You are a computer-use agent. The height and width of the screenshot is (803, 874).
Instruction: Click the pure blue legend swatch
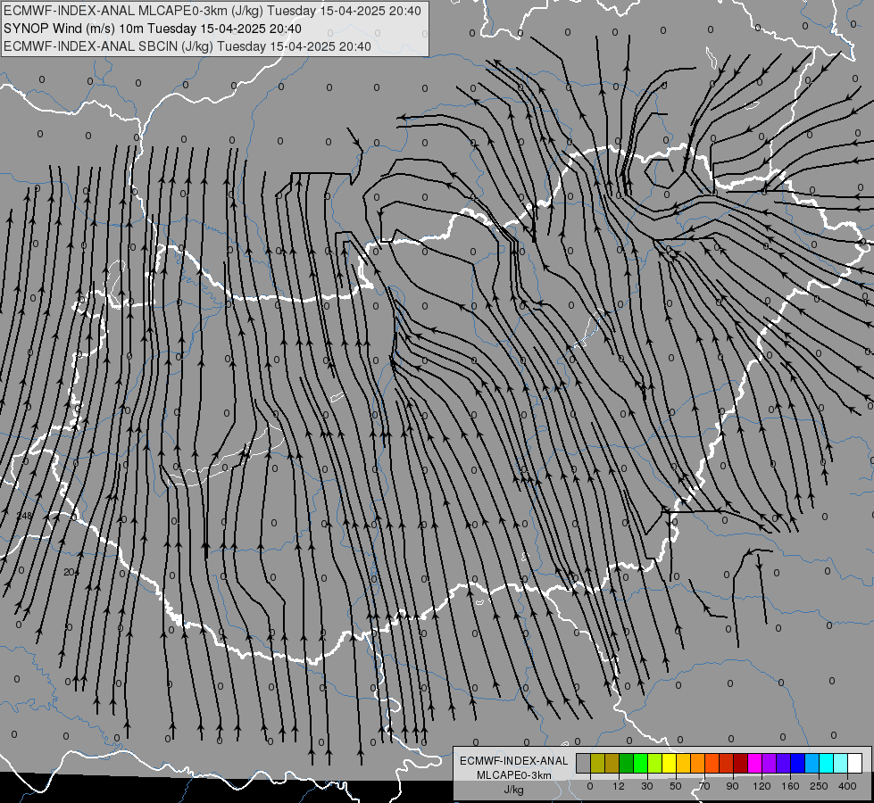(x=797, y=763)
